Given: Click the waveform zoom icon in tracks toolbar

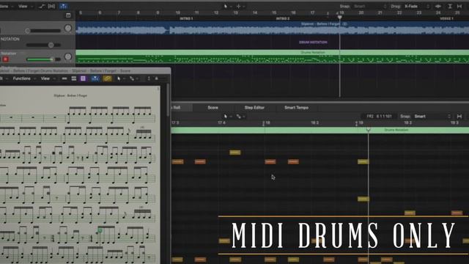Looking at the screenshot, I should tap(438, 7).
